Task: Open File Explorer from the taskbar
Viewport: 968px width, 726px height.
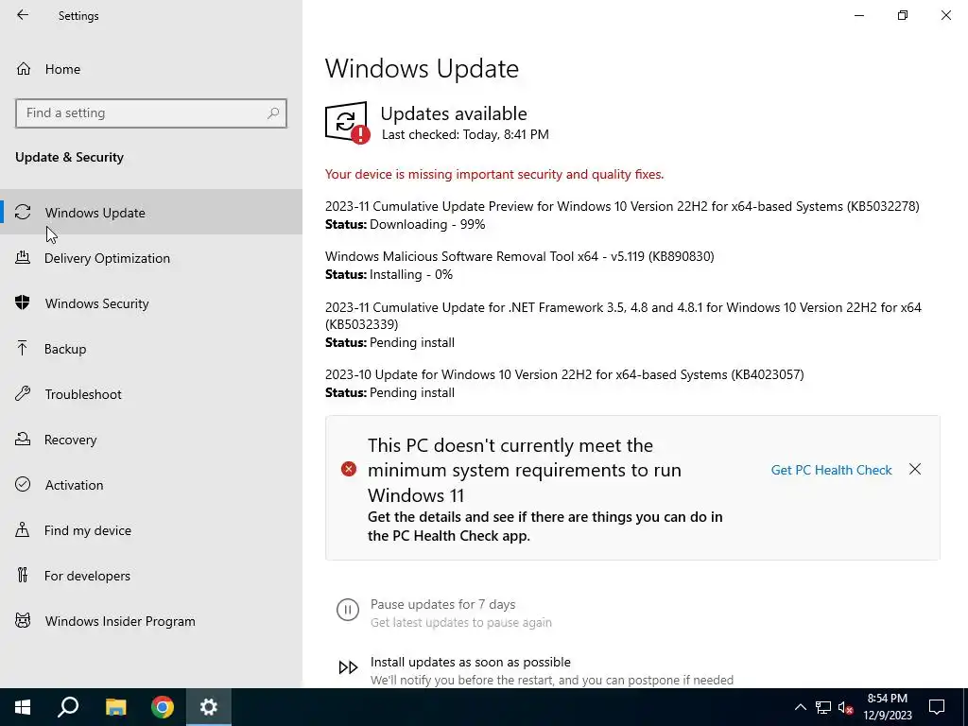Action: pyautogui.click(x=115, y=707)
